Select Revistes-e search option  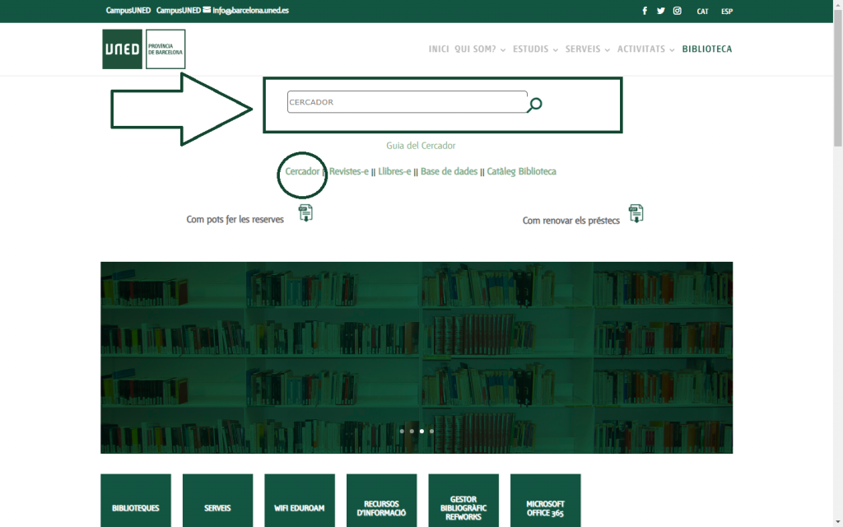coord(349,171)
